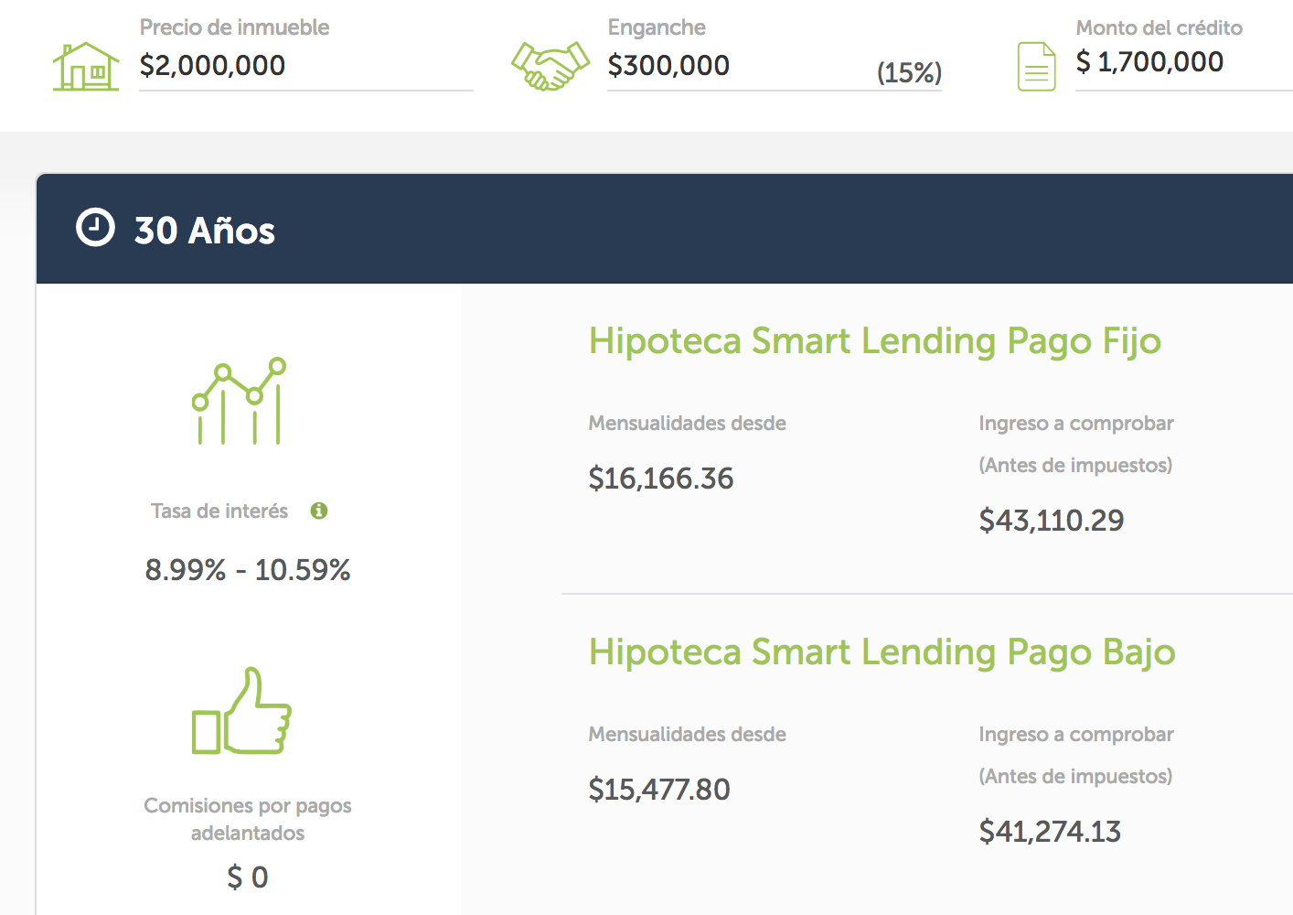Viewport: 1293px width, 915px height.
Task: Click the (15%) enganche percentage
Action: click(x=909, y=72)
